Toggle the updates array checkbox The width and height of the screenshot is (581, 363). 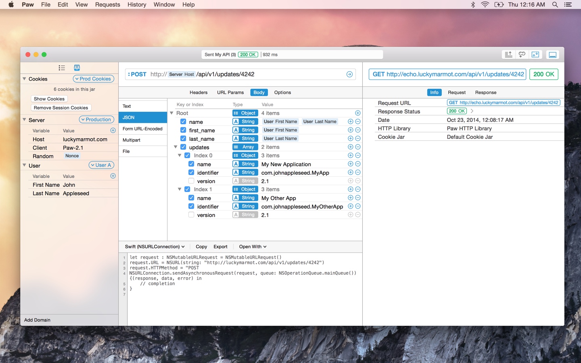pos(183,147)
